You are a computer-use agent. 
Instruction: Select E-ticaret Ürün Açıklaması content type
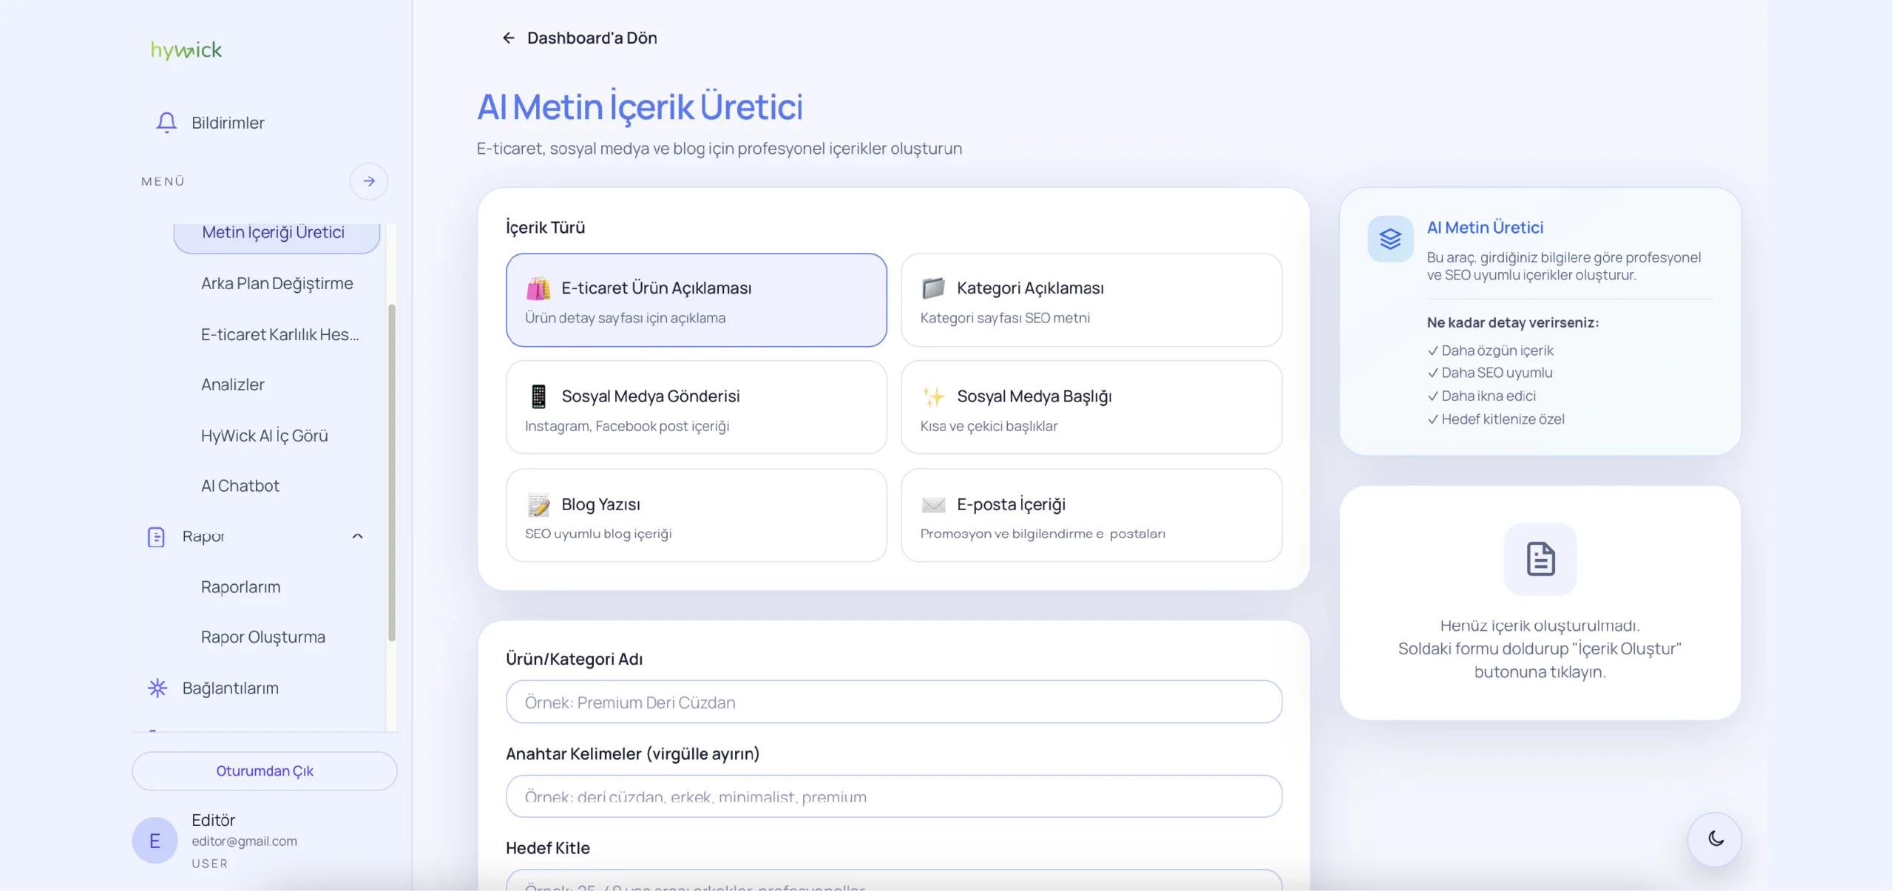click(x=696, y=300)
